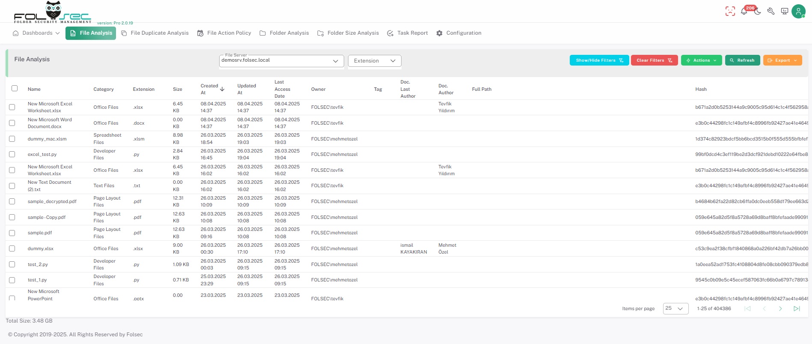The width and height of the screenshot is (812, 344).
Task: Open the user profile avatar
Action: (x=798, y=12)
